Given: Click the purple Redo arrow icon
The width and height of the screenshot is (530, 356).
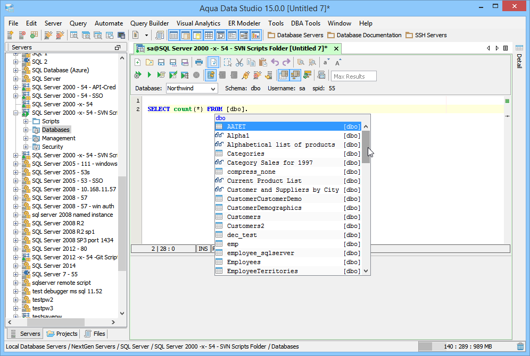Looking at the screenshot, I should (x=286, y=62).
